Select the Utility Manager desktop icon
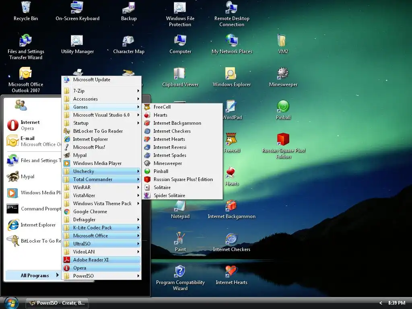 (77, 44)
